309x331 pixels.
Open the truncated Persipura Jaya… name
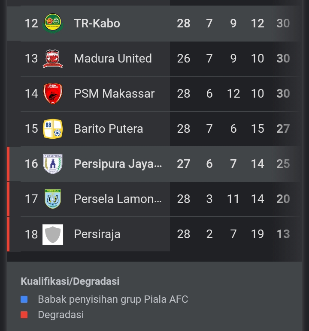click(118, 164)
